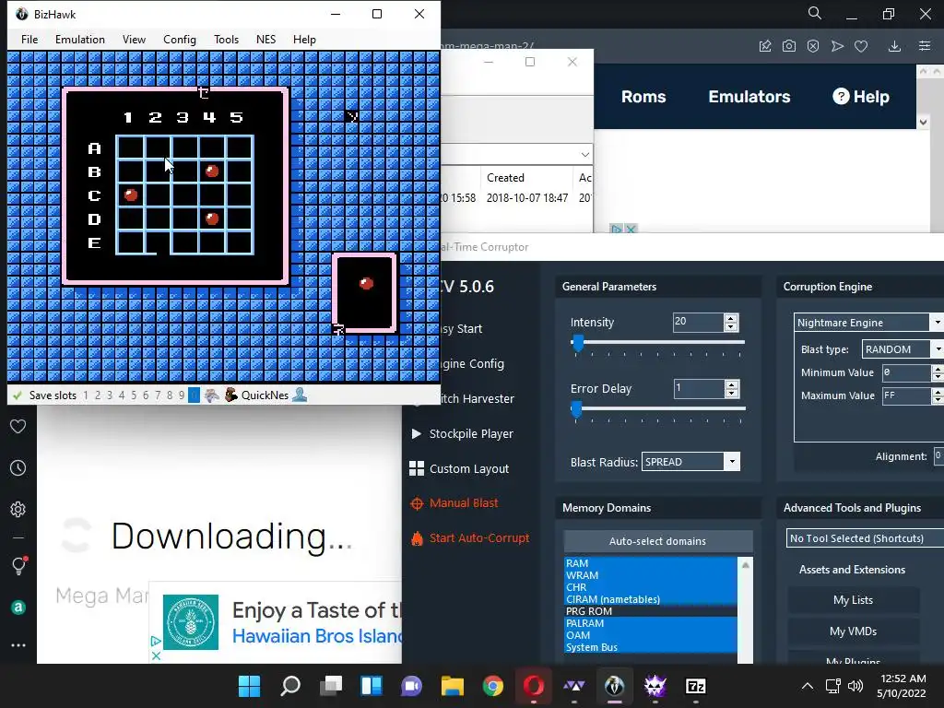This screenshot has width=944, height=708.
Task: Click the green 'a' app icon in sidebar
Action: click(x=18, y=608)
